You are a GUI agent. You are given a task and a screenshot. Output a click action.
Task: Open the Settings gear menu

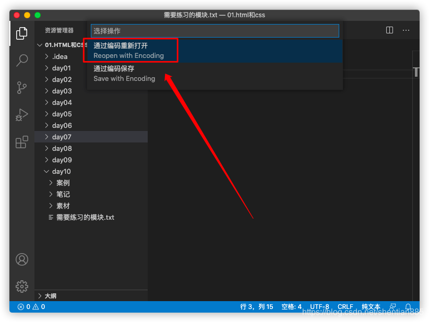click(x=21, y=287)
